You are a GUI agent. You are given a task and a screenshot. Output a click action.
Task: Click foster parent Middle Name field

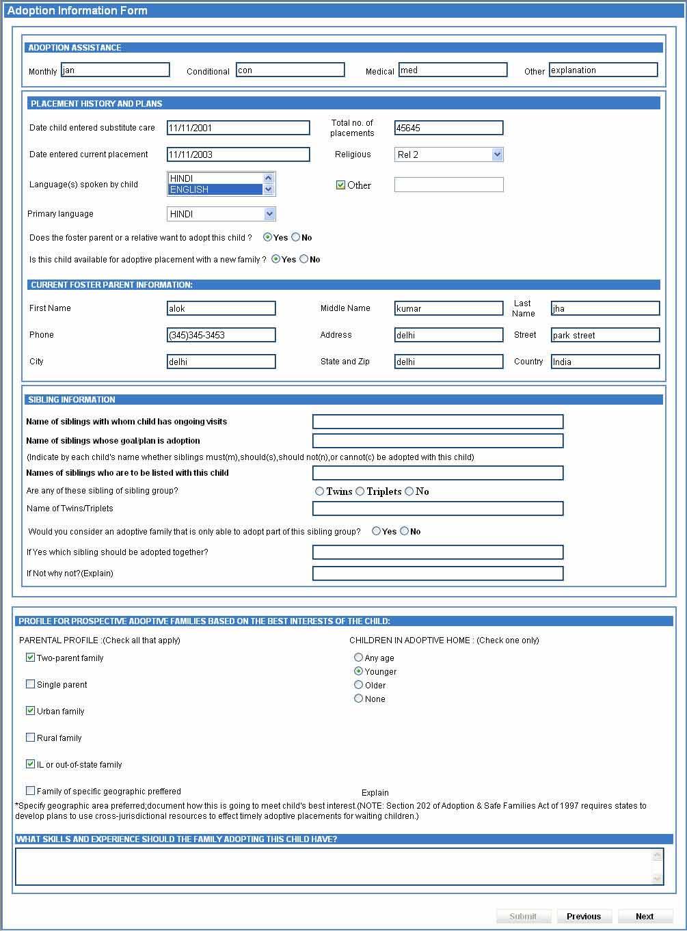[448, 308]
